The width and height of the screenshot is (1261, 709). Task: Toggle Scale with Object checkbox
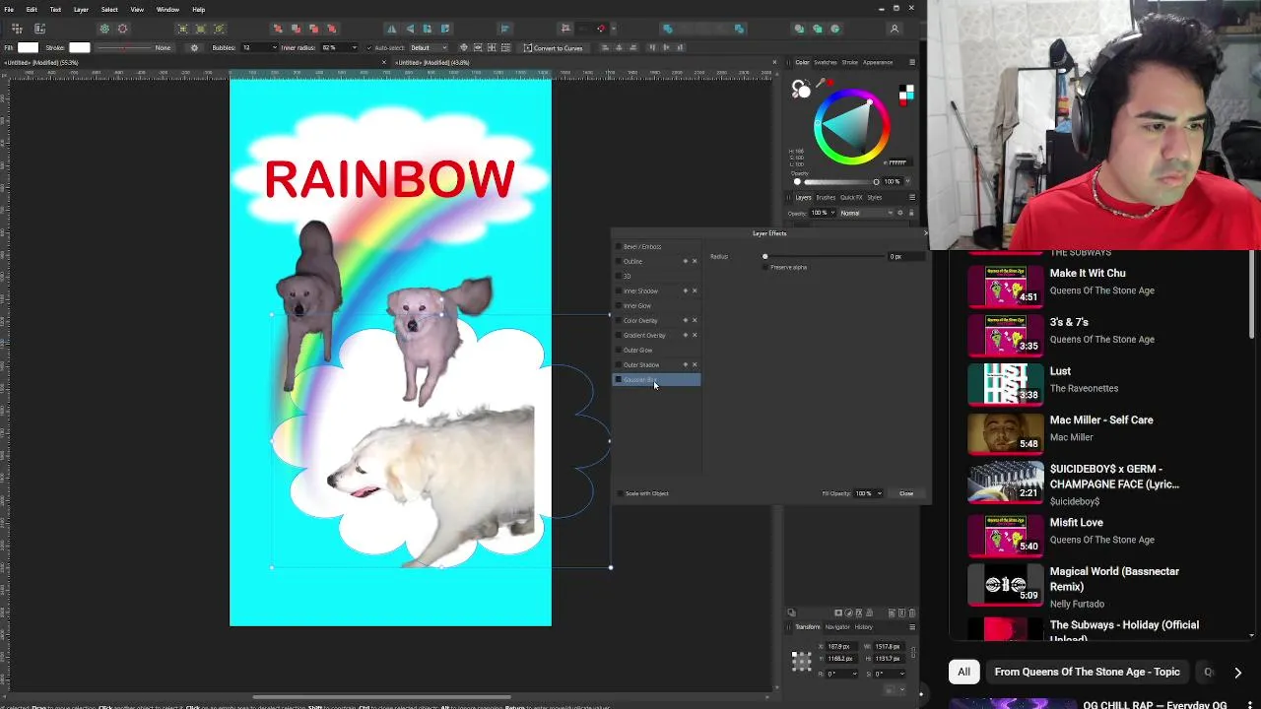tap(621, 493)
